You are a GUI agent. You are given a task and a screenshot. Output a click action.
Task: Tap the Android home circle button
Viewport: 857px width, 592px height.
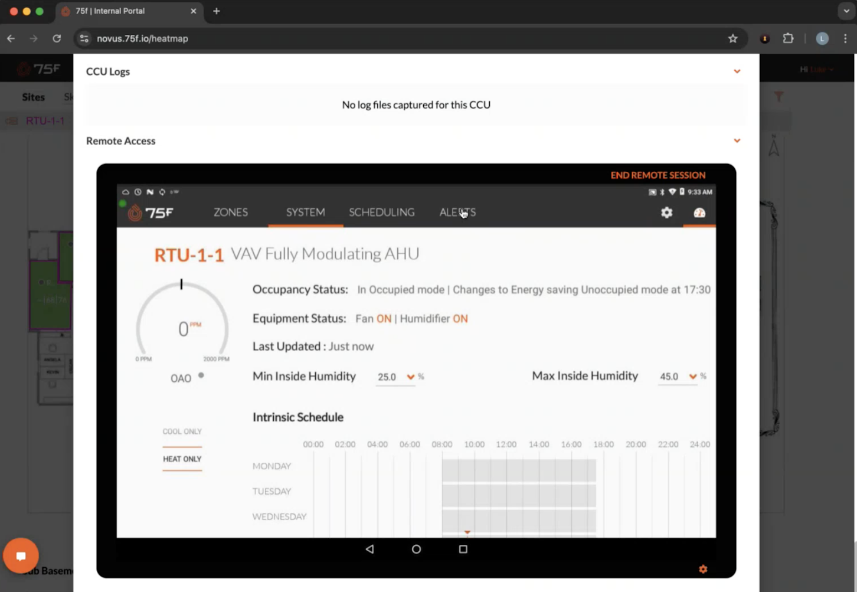coord(416,549)
